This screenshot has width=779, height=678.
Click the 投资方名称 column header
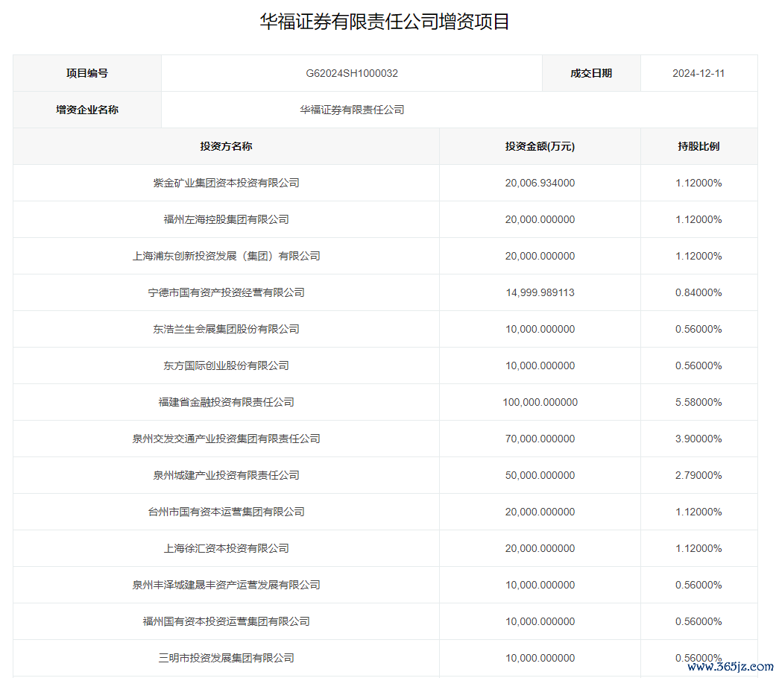pos(226,146)
